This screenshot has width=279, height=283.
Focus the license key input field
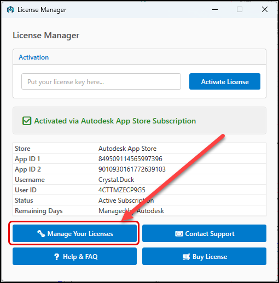click(101, 81)
